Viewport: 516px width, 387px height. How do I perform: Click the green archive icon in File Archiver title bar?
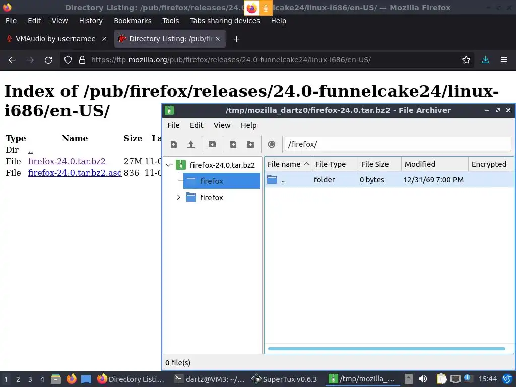pos(169,110)
